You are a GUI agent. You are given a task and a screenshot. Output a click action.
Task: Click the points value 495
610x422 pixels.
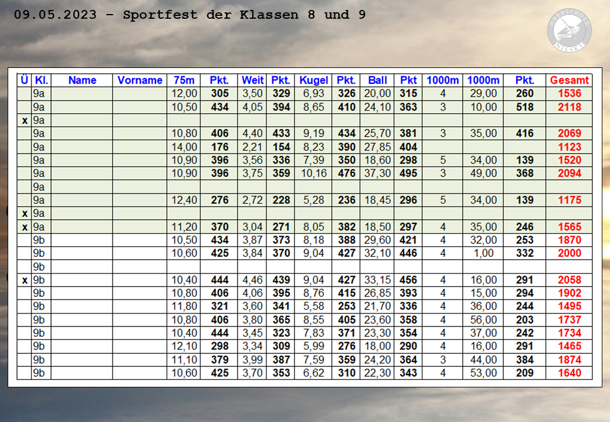coord(408,173)
